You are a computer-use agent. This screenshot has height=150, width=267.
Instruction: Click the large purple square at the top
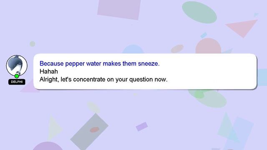pos(119,9)
